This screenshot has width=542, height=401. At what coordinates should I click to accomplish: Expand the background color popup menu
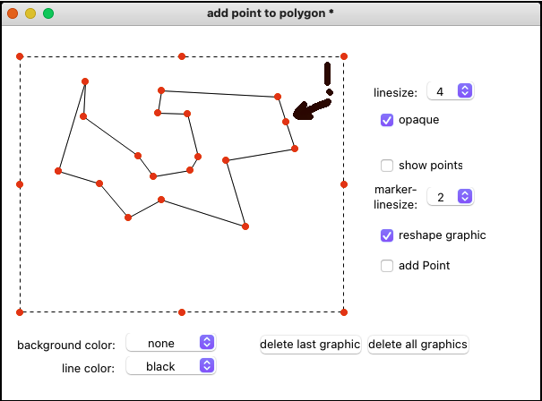pos(171,343)
